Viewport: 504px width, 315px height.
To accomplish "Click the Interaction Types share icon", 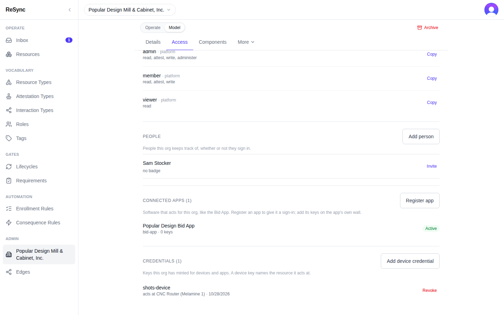I will coord(9,110).
